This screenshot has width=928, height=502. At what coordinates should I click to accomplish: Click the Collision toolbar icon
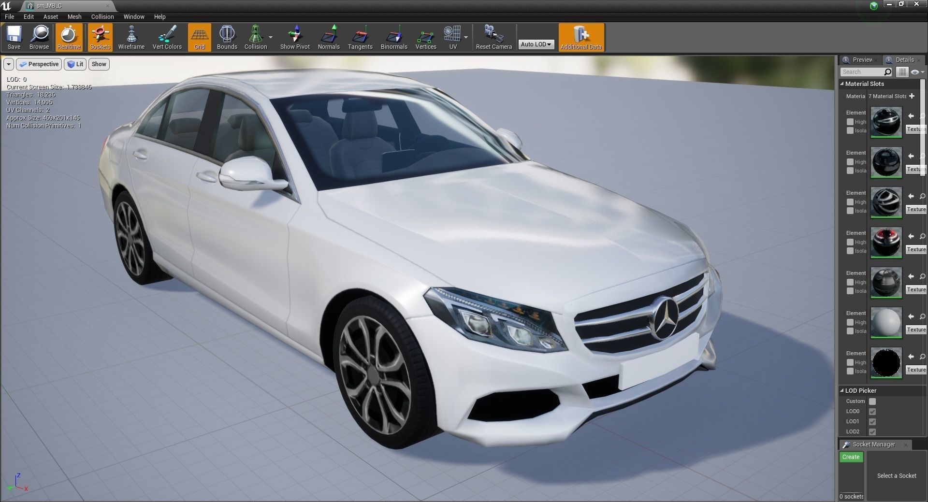(x=256, y=37)
